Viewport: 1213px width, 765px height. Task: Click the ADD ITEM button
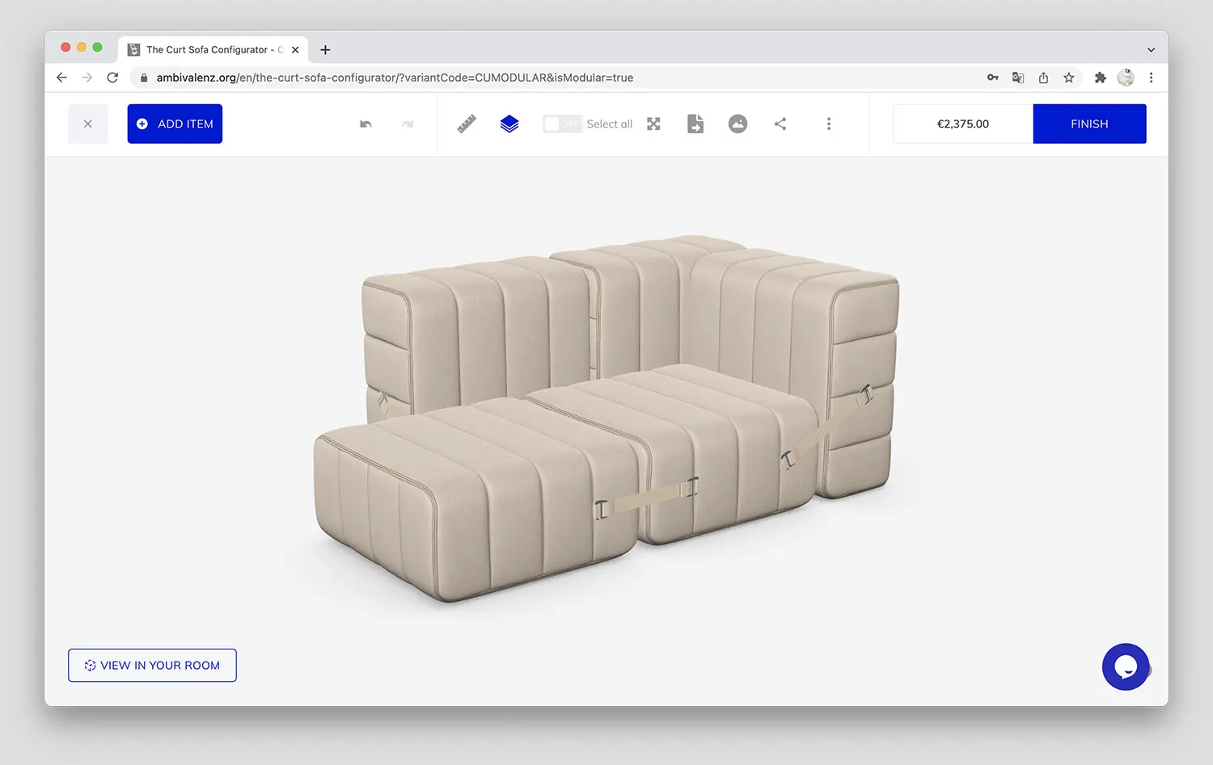175,124
